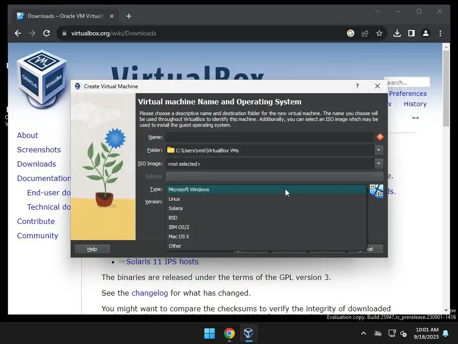Open Chrome profile icon
The image size is (458, 344).
426,33
